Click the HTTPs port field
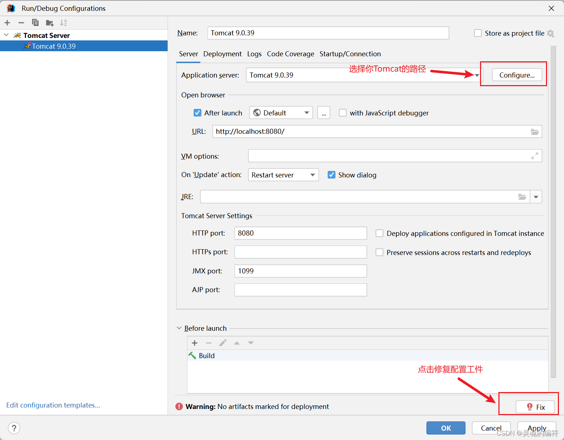564x440 pixels. pos(301,252)
